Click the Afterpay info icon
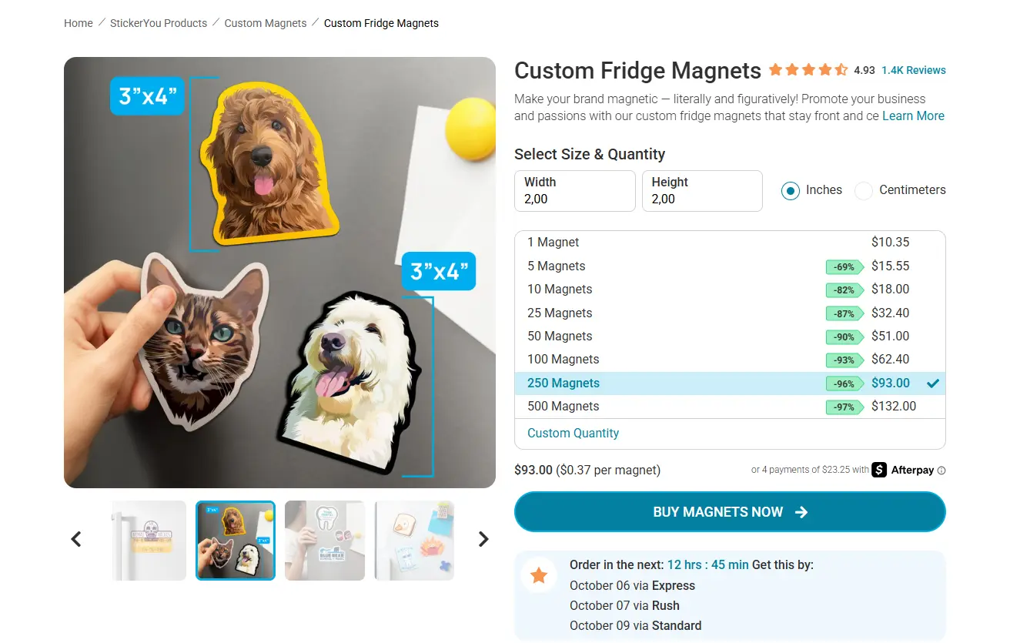The width and height of the screenshot is (1030, 643). coord(941,471)
